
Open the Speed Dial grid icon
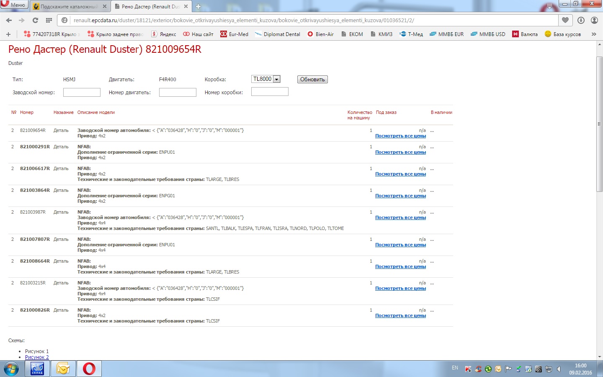49,20
